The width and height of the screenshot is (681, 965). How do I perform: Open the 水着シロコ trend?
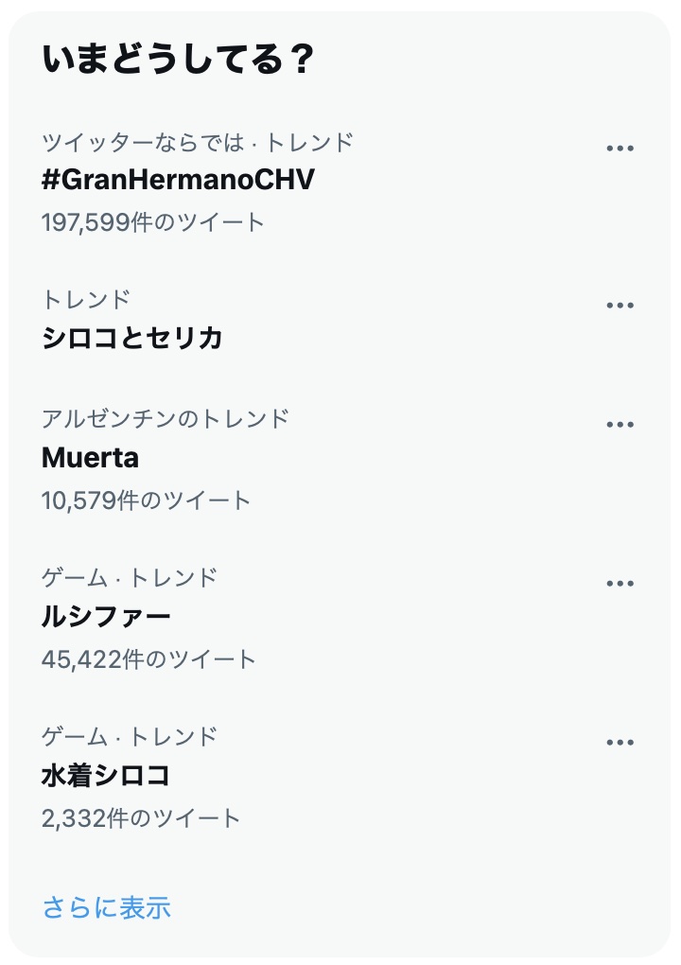click(x=106, y=776)
